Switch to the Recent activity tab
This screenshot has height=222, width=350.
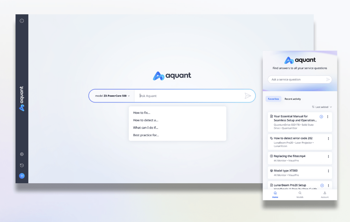point(293,99)
